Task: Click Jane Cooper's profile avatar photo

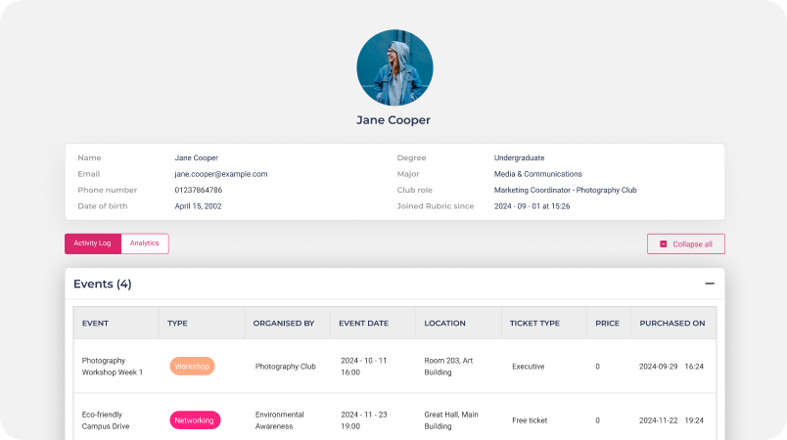Action: (394, 67)
